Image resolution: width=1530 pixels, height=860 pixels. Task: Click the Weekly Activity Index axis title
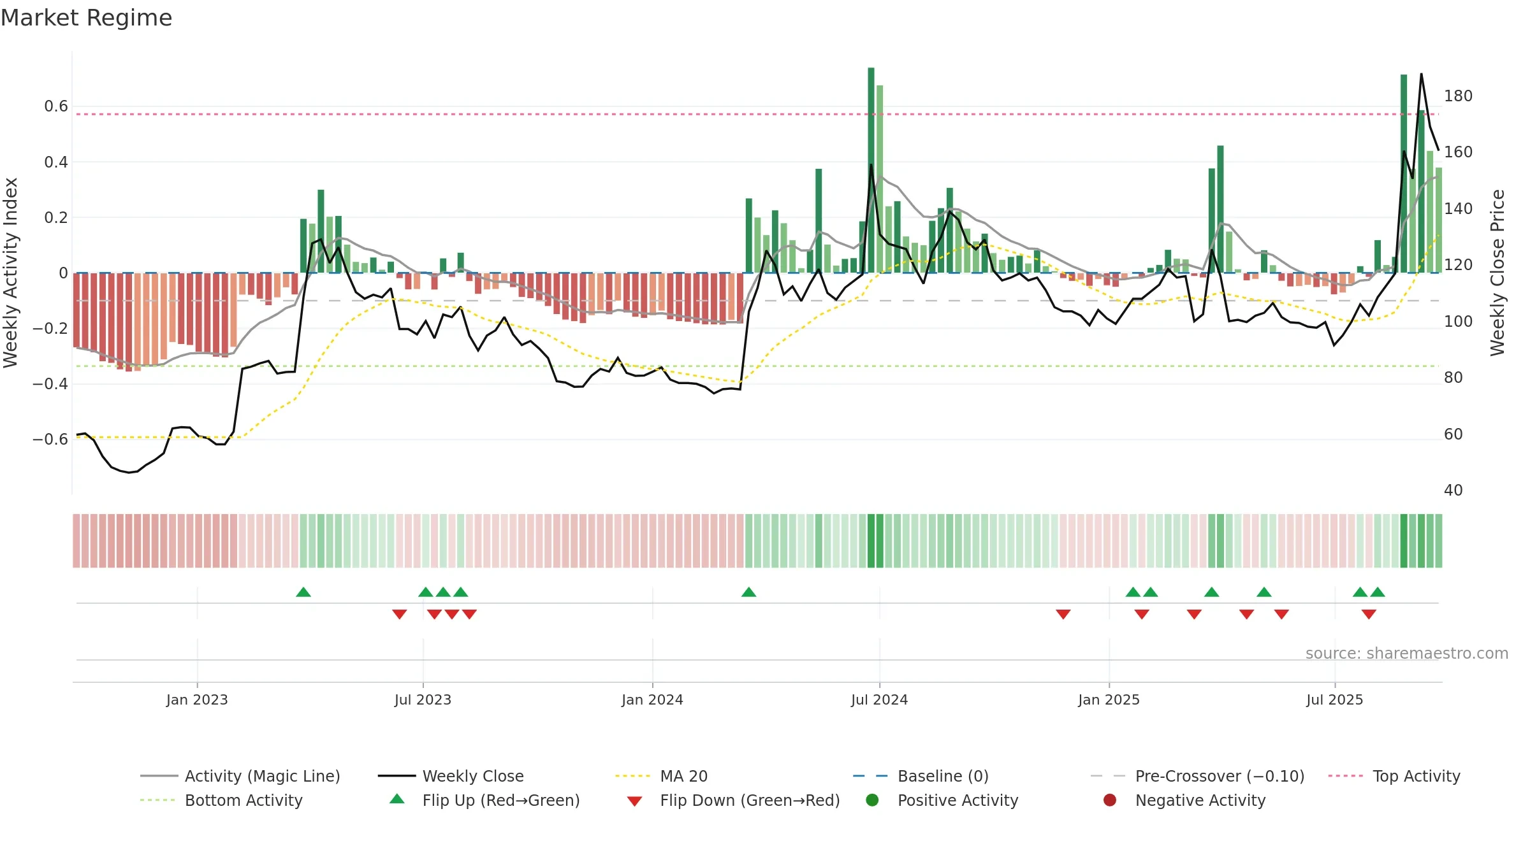(11, 273)
